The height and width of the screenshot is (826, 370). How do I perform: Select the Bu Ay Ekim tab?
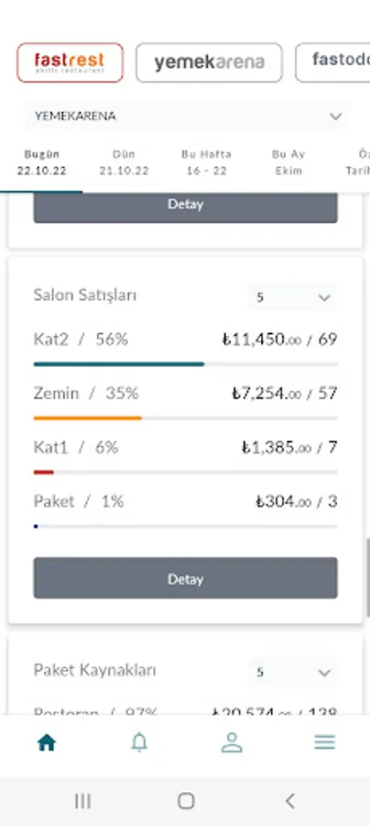coord(288,162)
